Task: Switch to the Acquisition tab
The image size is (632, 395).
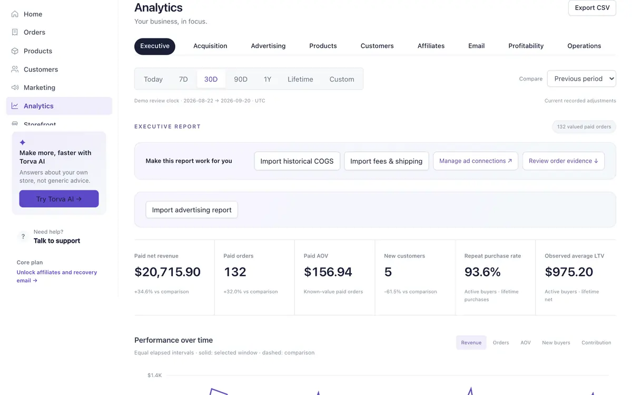Action: [x=210, y=46]
